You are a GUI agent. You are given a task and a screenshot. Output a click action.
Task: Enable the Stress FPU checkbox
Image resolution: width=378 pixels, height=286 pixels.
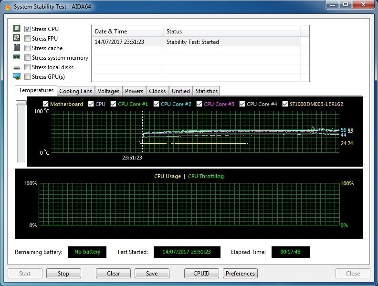point(28,38)
